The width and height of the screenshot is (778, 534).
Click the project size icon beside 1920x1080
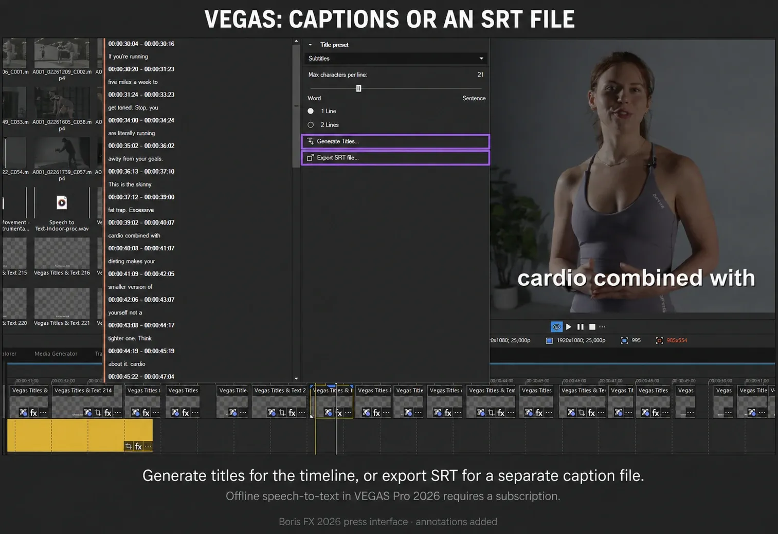click(549, 341)
